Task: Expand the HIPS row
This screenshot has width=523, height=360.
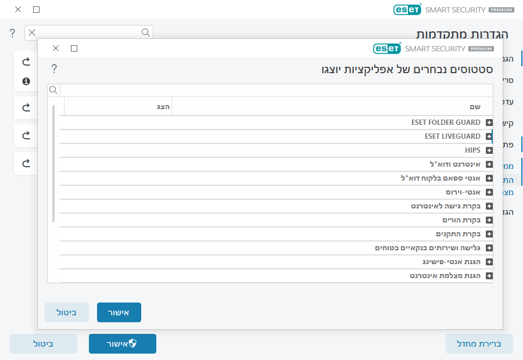Action: (x=489, y=150)
